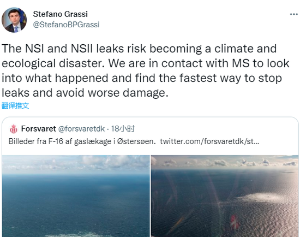The height and width of the screenshot is (237, 300).
Task: Click the Stefano Grassi display name
Action: pyautogui.click(x=61, y=14)
